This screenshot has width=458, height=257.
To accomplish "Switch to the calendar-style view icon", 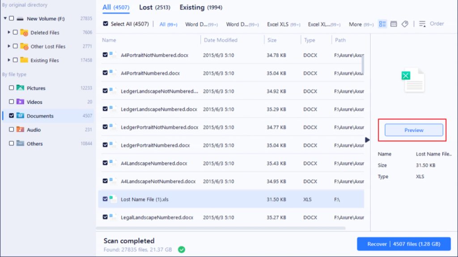I will coord(394,24).
